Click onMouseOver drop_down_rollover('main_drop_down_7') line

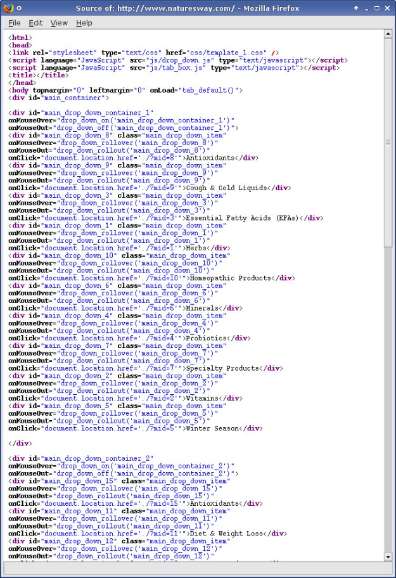click(x=113, y=353)
